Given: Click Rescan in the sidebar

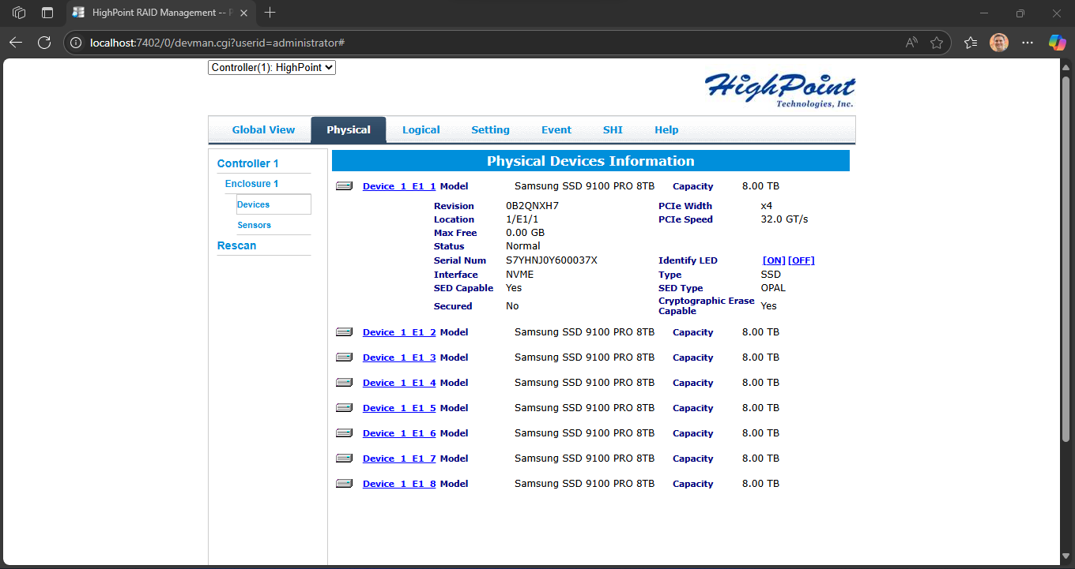Looking at the screenshot, I should point(236,245).
